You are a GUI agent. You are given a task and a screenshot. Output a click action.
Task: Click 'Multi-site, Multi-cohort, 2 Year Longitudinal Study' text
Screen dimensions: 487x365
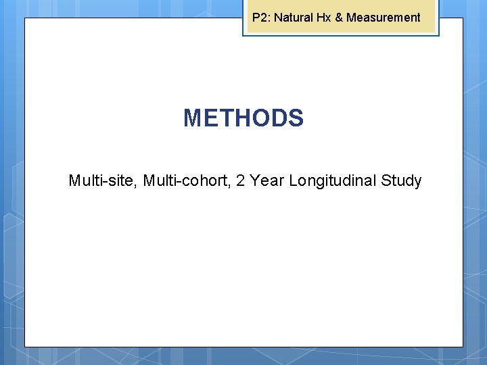coord(245,180)
